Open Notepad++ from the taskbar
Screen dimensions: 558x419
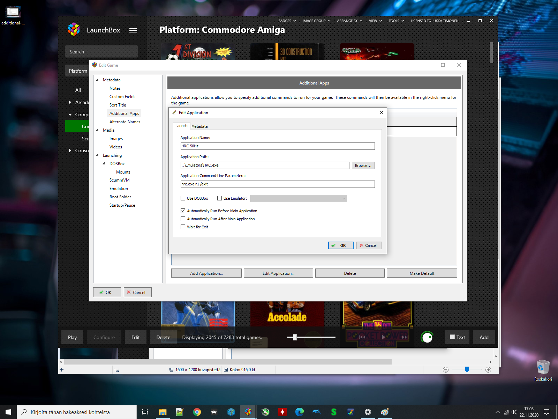click(x=180, y=412)
